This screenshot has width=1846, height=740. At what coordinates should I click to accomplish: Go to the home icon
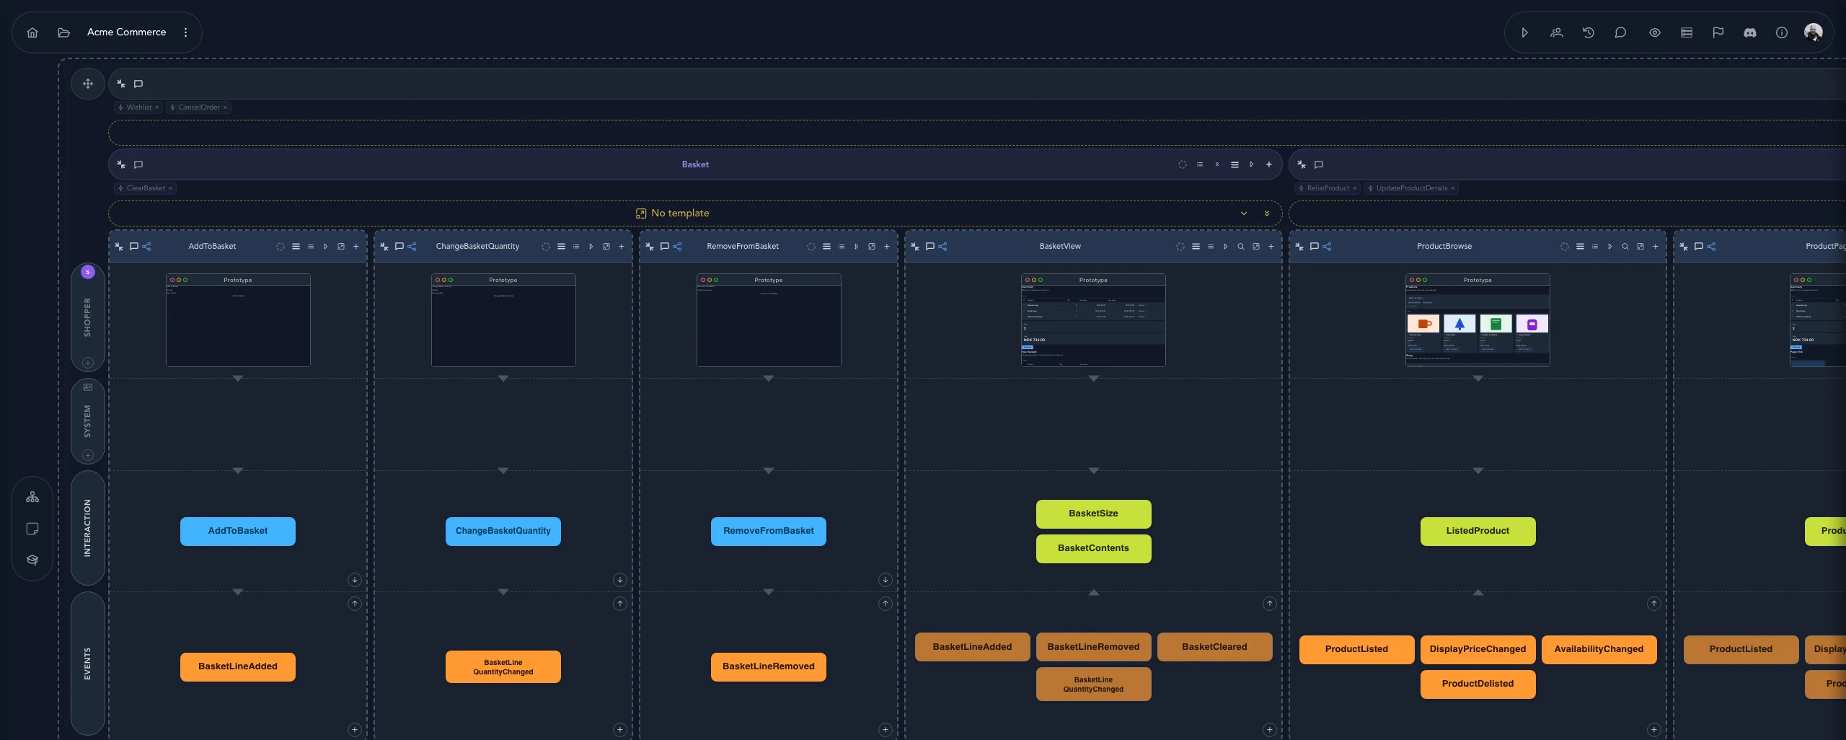pyautogui.click(x=32, y=32)
